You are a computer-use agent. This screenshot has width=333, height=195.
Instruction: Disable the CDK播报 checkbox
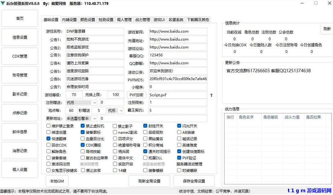click(82, 145)
